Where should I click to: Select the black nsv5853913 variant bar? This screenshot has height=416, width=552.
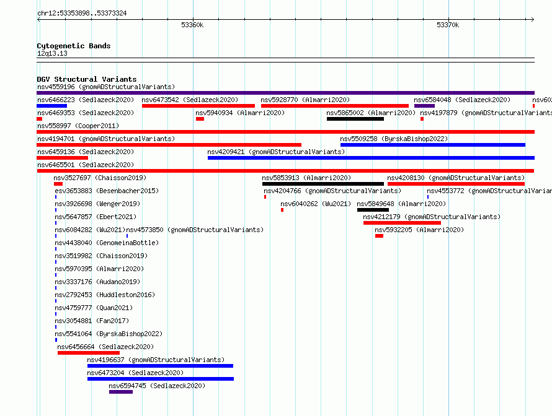pos(323,184)
